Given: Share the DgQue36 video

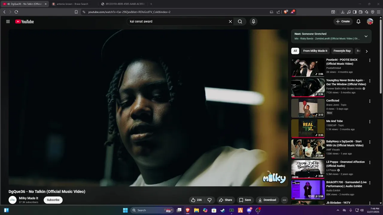Looking at the screenshot, I should coord(226,200).
